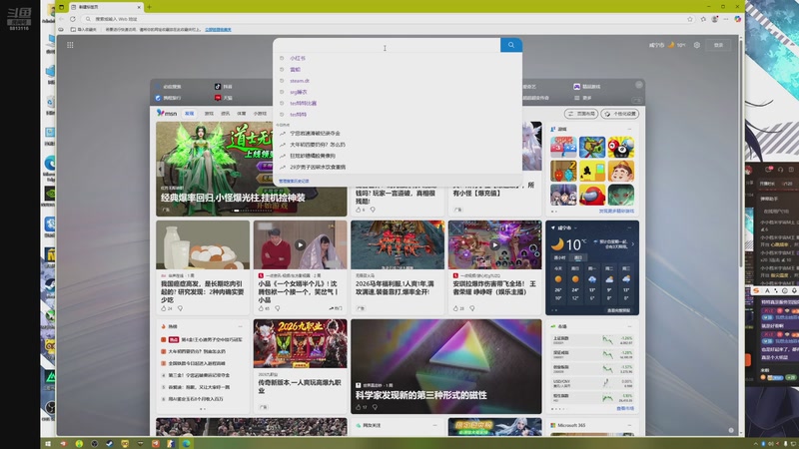This screenshot has width=799, height=449.
Task: Open the tab actions menu icon
Action: click(x=61, y=7)
